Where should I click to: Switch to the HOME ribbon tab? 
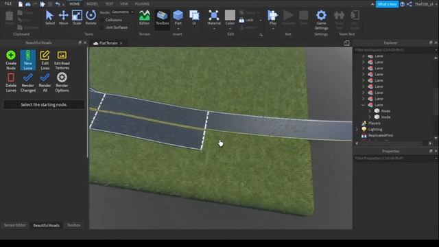point(75,4)
